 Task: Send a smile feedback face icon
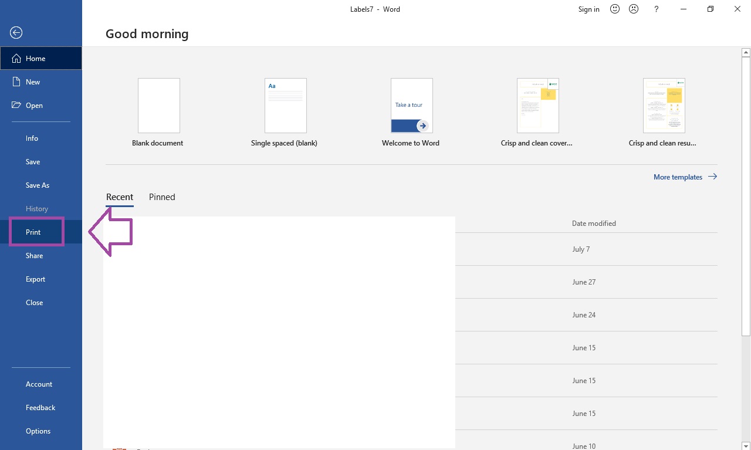click(x=615, y=9)
